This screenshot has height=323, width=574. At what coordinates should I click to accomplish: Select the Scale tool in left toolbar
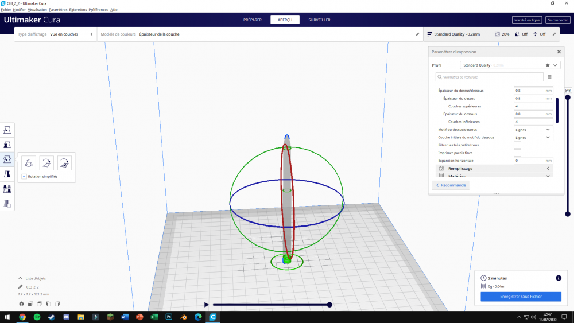tap(7, 145)
